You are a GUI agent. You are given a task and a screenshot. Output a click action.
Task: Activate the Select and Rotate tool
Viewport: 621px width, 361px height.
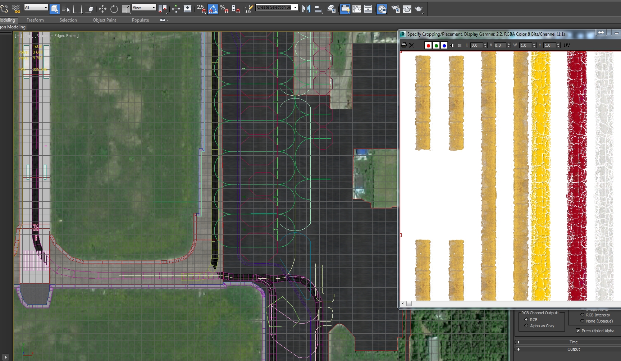[114, 9]
